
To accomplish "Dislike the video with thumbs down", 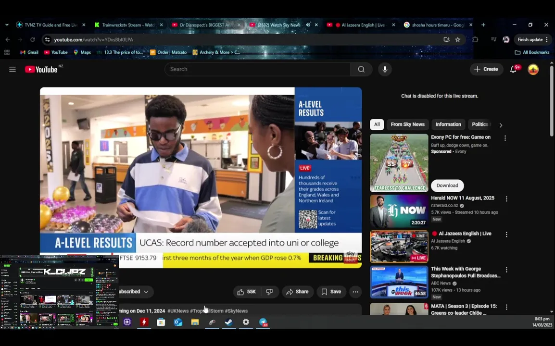I will pos(269,292).
